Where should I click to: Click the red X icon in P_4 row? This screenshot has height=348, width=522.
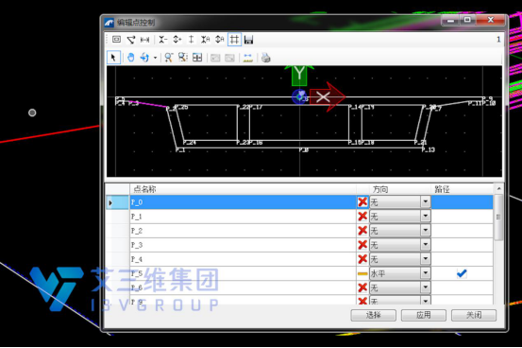(x=362, y=259)
